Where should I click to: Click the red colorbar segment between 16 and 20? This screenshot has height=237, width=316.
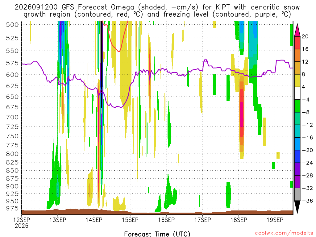(297, 43)
